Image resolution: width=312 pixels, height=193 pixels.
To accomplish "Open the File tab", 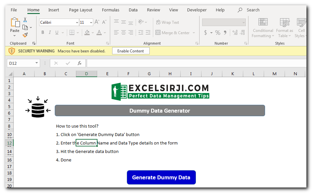I will point(14,10).
